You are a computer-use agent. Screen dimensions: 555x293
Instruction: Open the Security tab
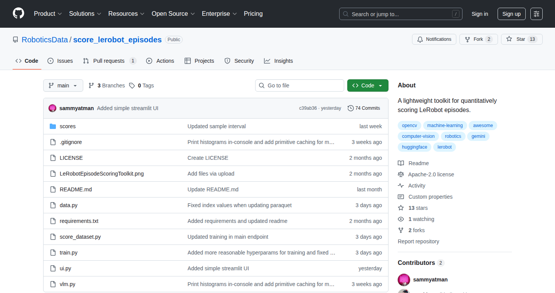(239, 61)
